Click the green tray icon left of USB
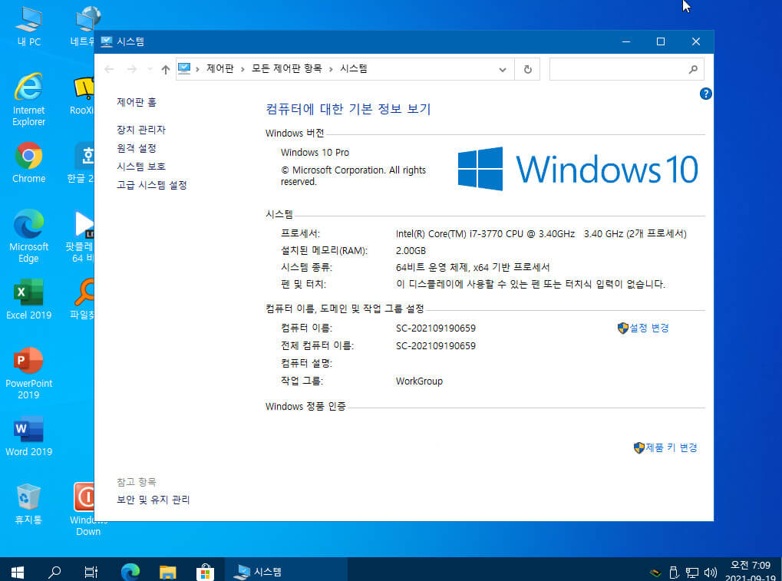 [x=655, y=573]
